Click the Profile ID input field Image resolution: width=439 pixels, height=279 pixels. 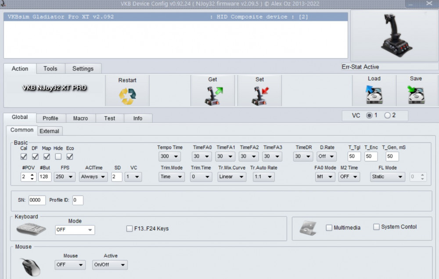pyautogui.click(x=78, y=200)
